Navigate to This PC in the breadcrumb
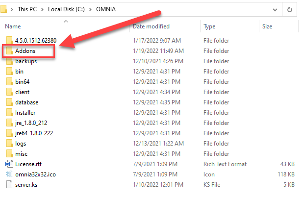Screen dimensions: 303x198 (27, 9)
